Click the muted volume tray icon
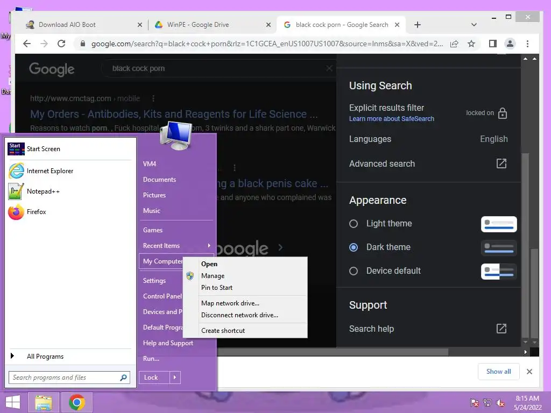 tap(500, 403)
